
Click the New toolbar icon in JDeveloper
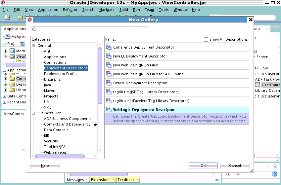(x=8, y=18)
